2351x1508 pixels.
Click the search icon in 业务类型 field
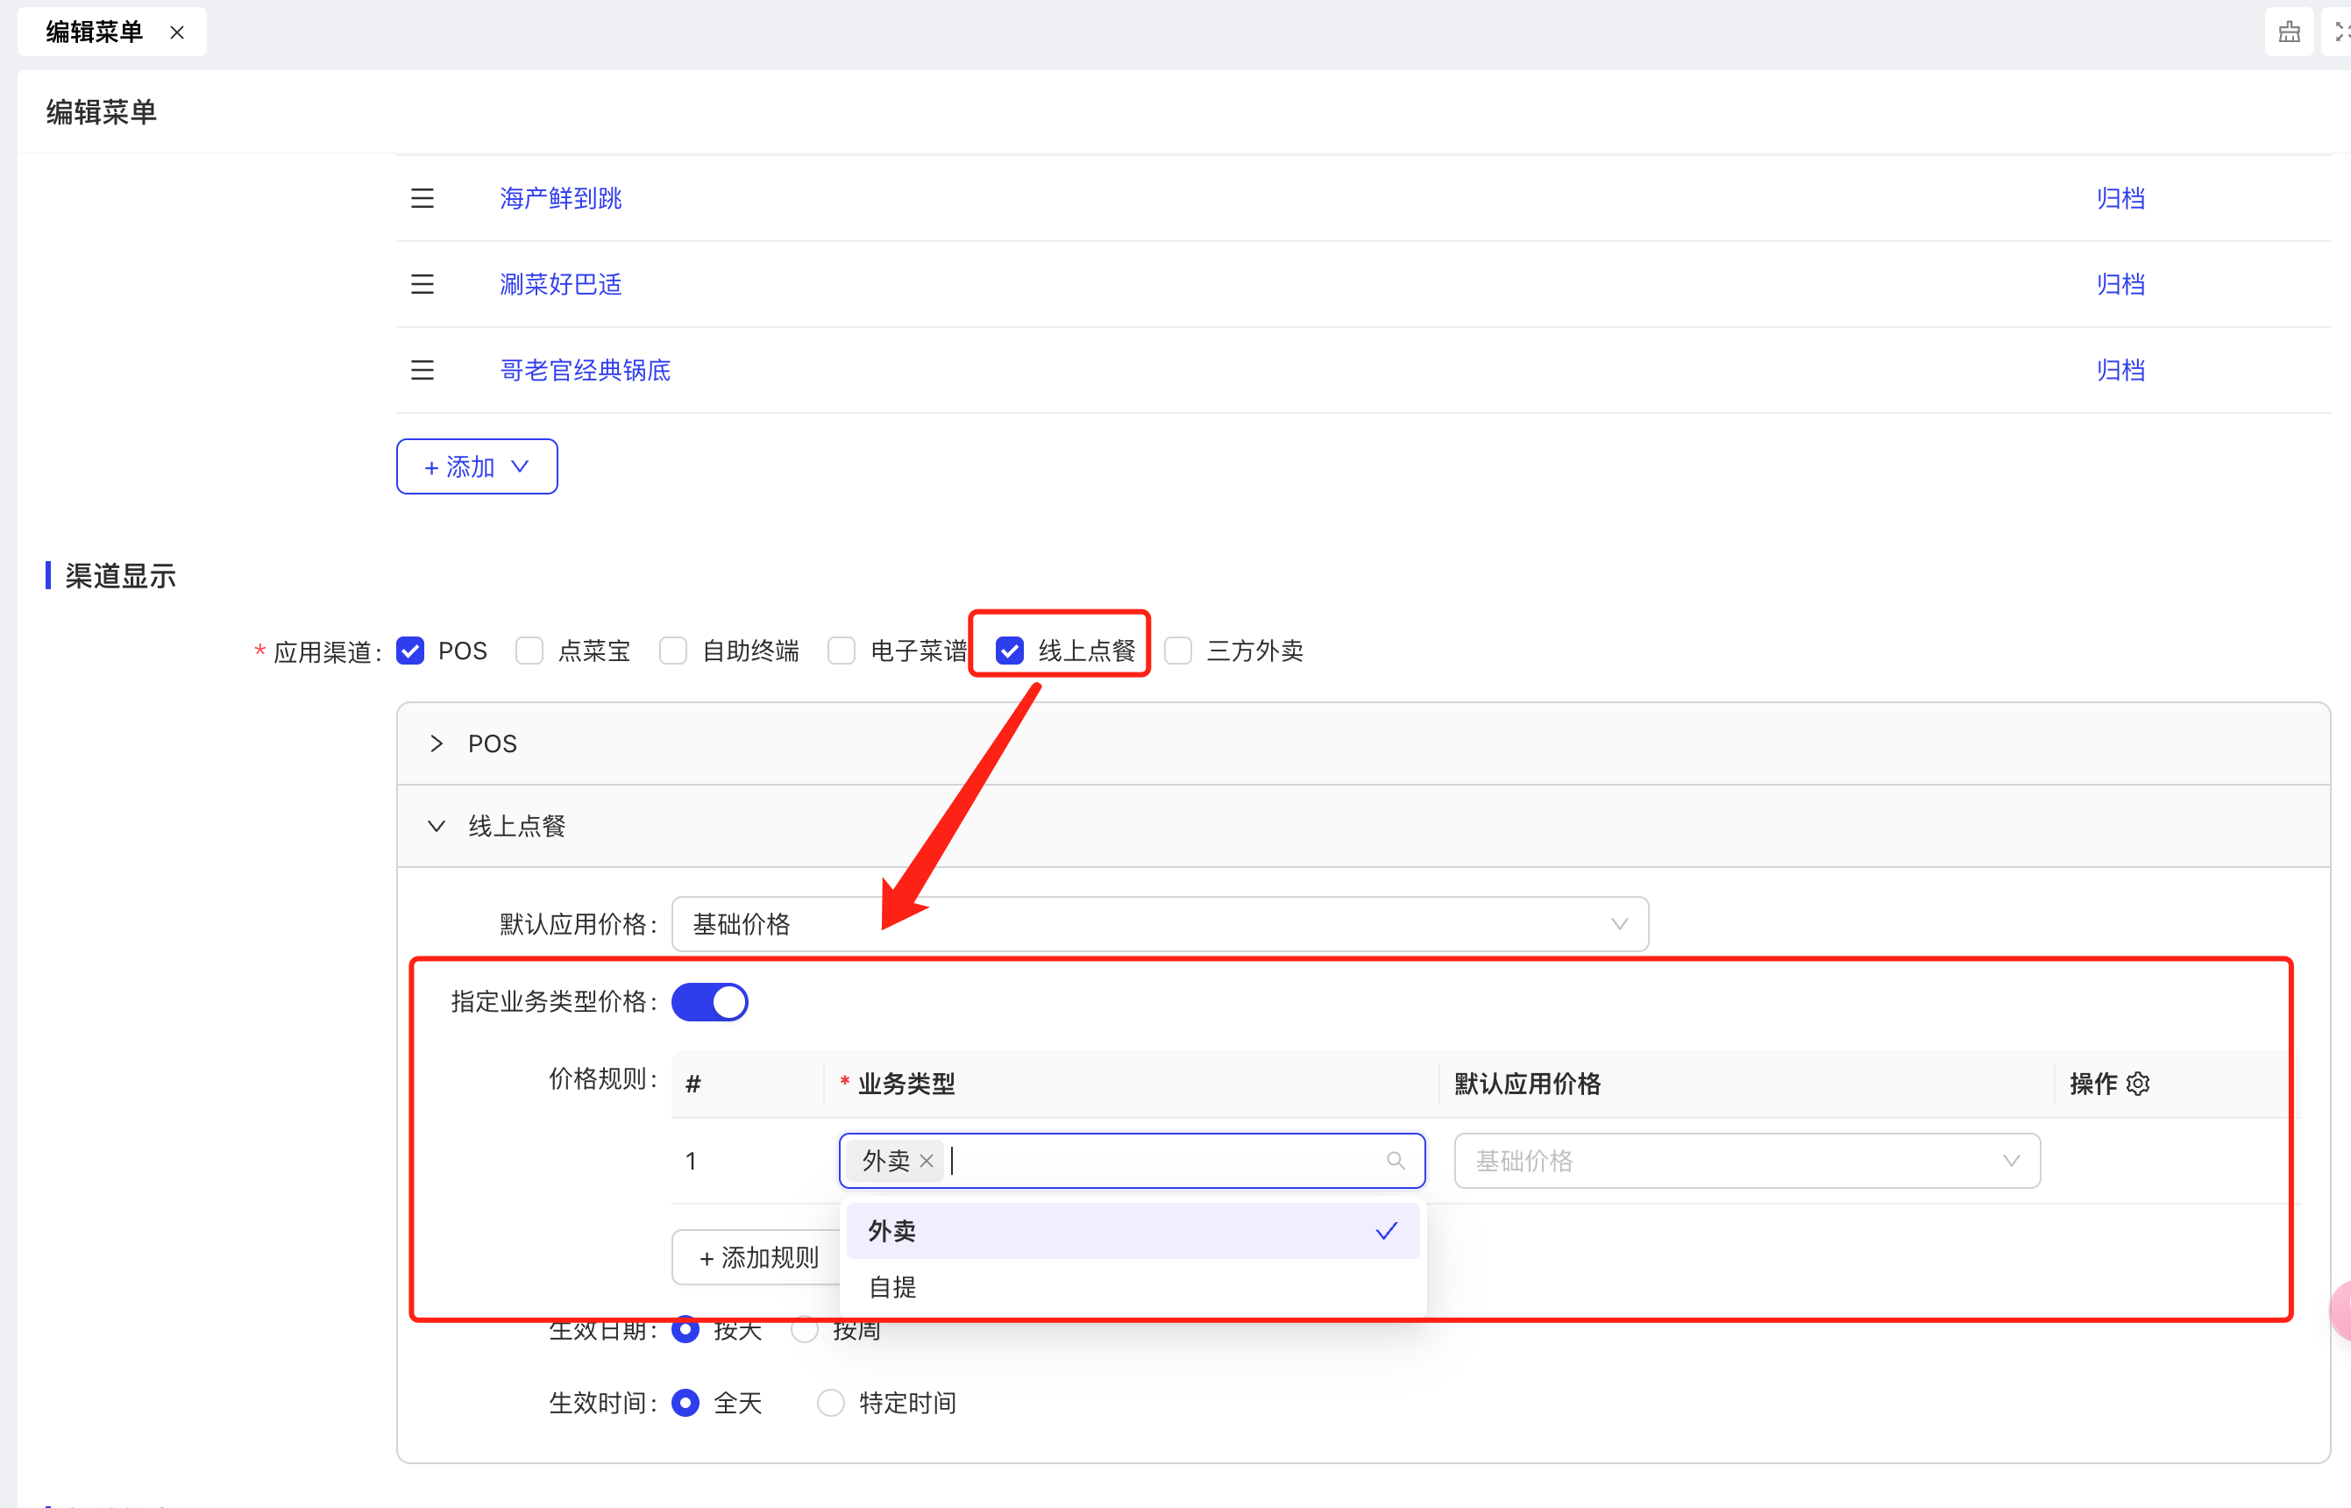(1396, 1162)
